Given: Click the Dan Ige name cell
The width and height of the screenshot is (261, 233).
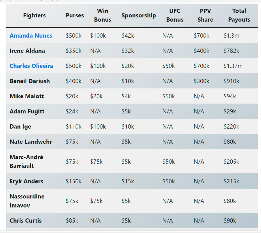Looking at the screenshot, I should coord(20,127).
